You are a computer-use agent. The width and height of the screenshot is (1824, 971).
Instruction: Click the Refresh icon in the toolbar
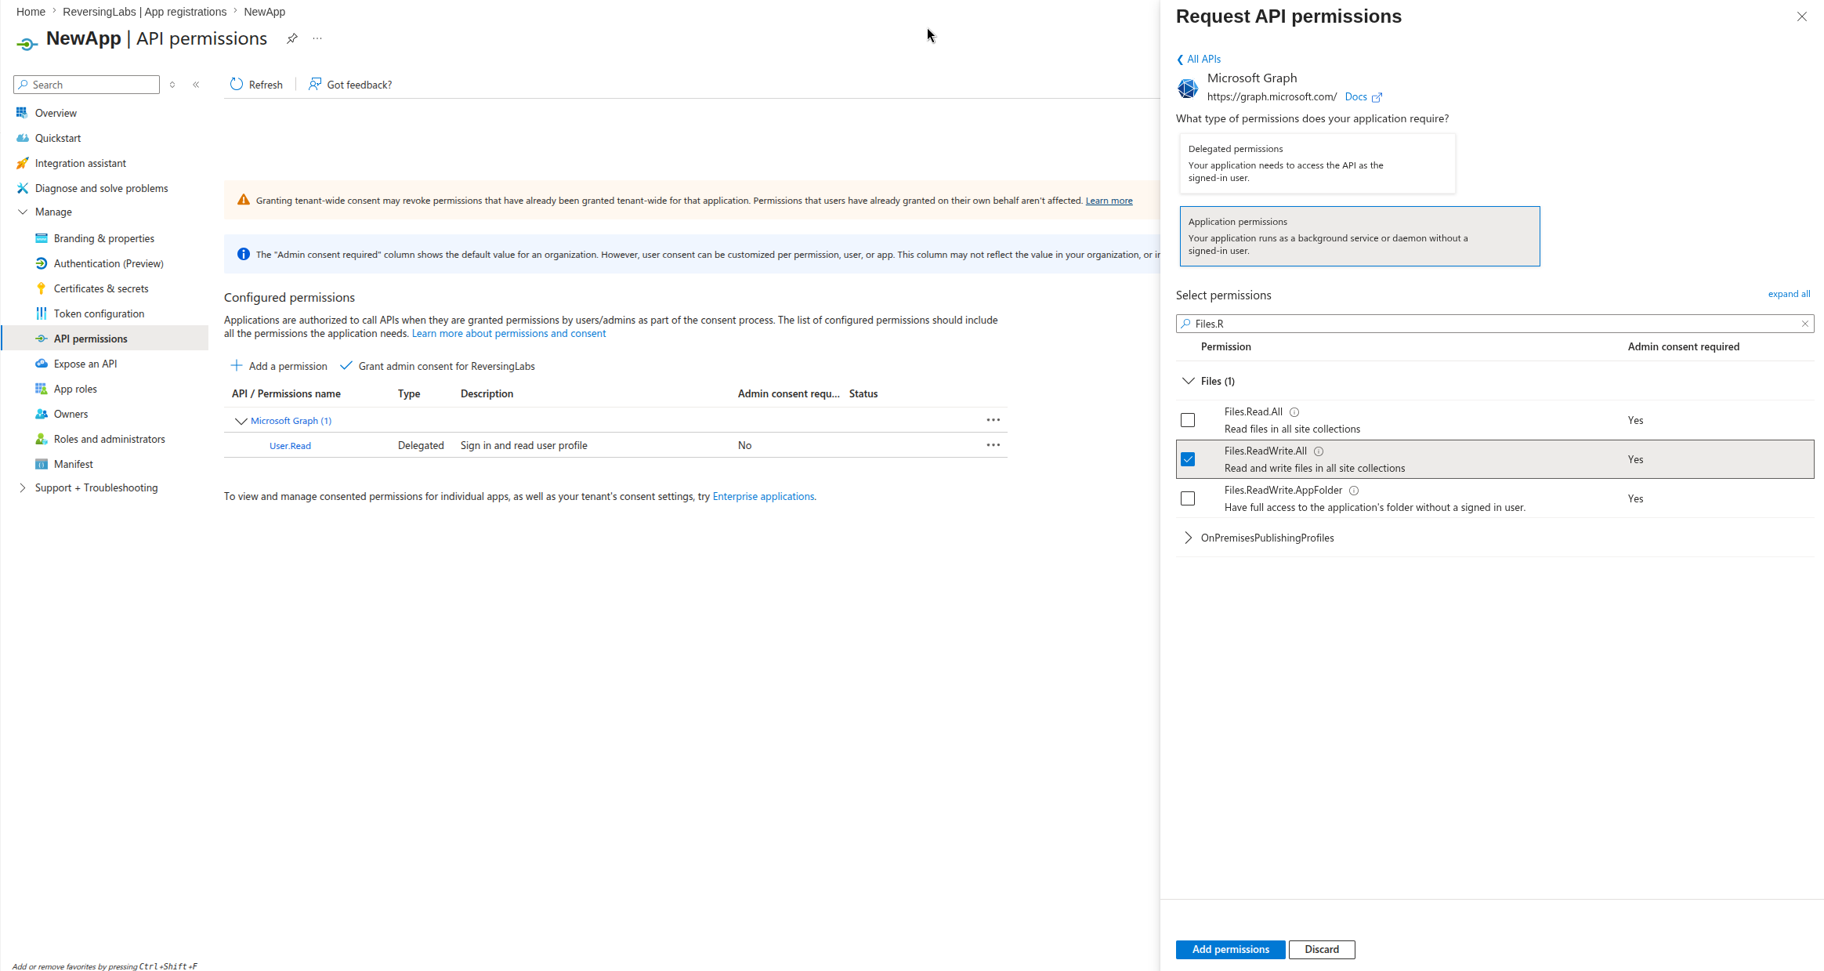pyautogui.click(x=237, y=85)
